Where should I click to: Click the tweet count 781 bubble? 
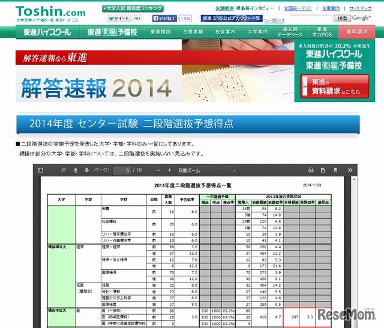(x=137, y=19)
